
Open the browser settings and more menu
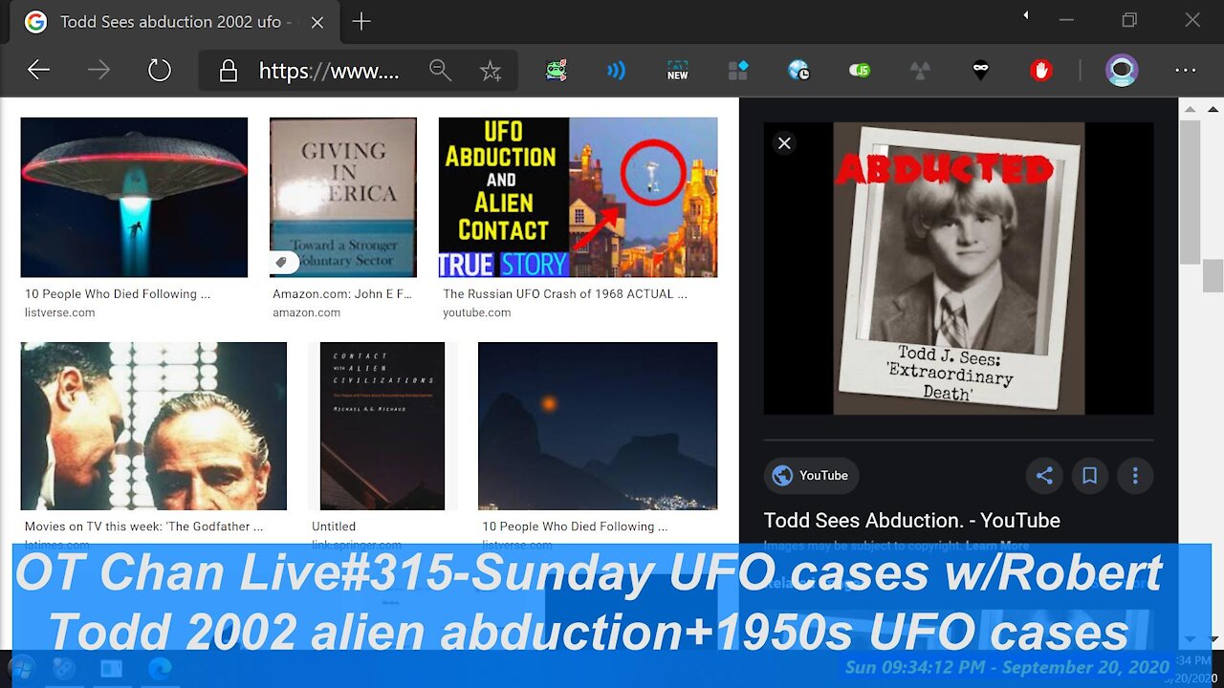[x=1186, y=70]
